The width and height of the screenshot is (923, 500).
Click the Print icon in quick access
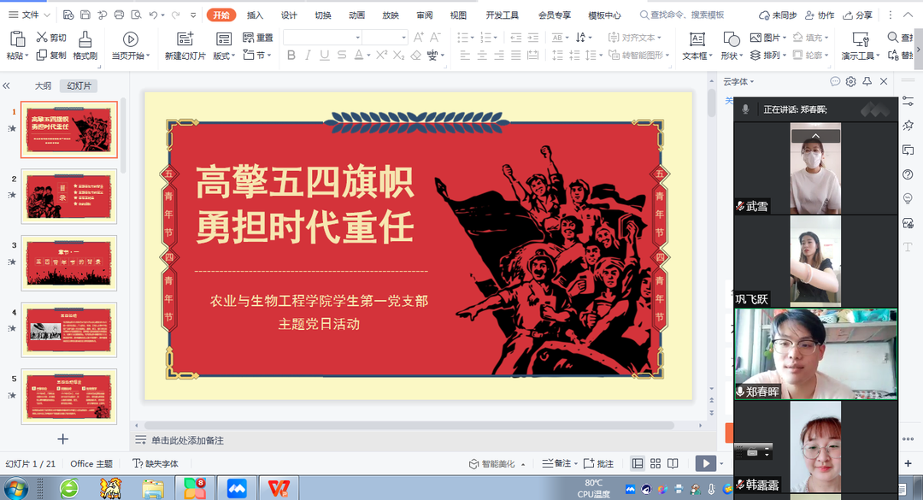click(x=119, y=15)
